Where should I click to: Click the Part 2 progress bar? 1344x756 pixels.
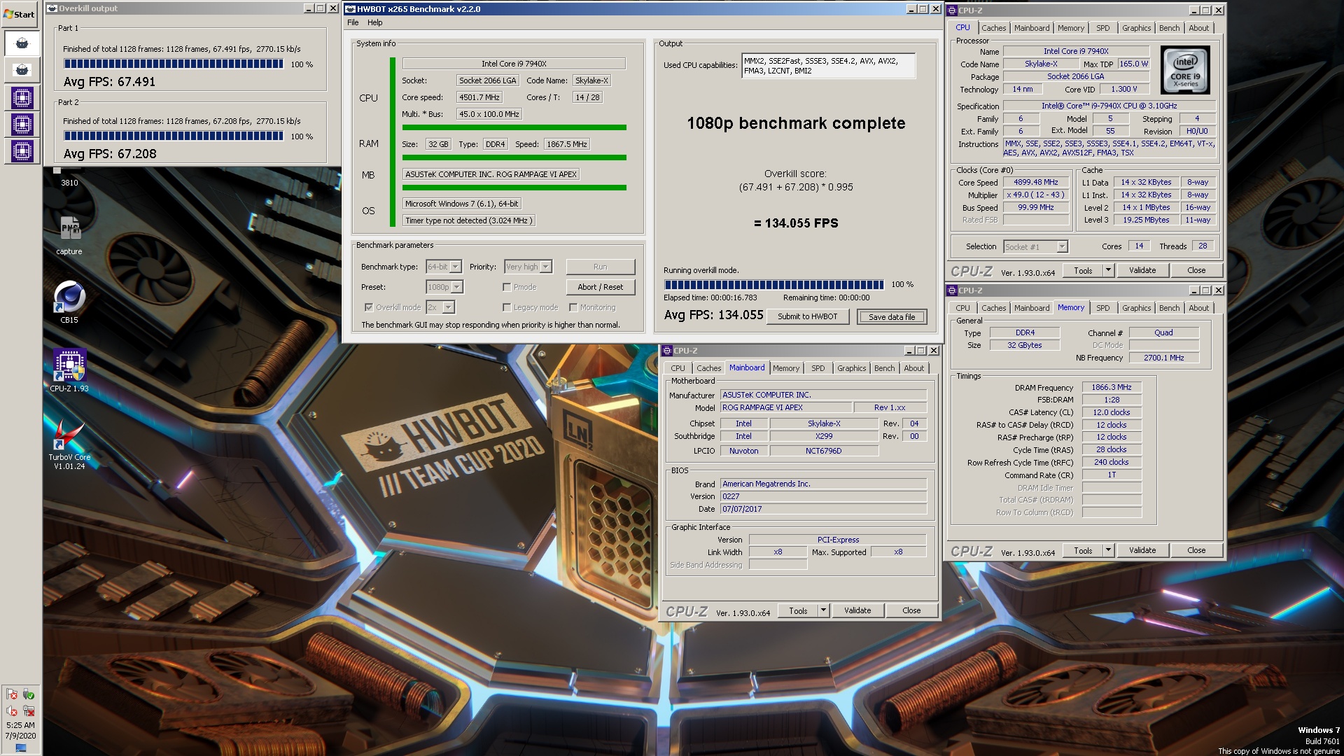pyautogui.click(x=174, y=136)
